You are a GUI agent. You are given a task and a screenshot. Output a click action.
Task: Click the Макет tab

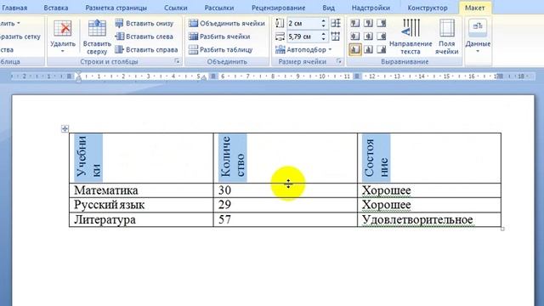click(474, 8)
